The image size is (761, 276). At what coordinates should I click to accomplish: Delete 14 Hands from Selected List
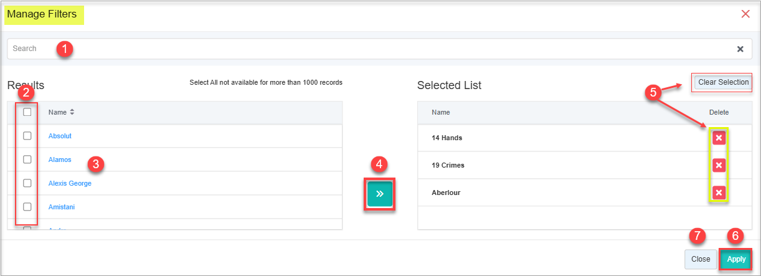click(x=719, y=138)
